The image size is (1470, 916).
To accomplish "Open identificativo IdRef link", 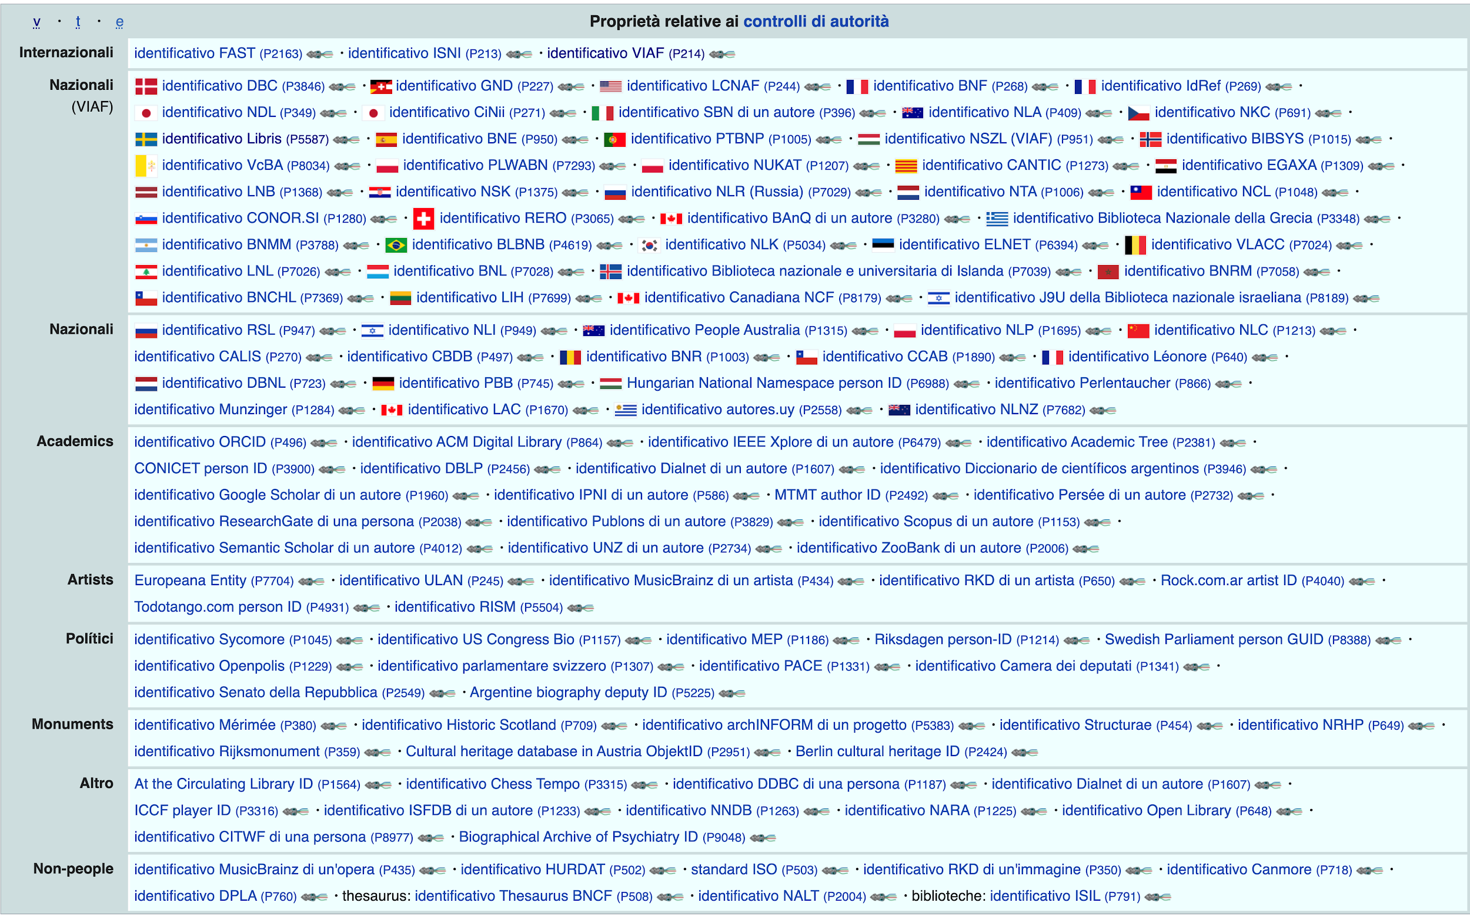I will [x=1181, y=86].
